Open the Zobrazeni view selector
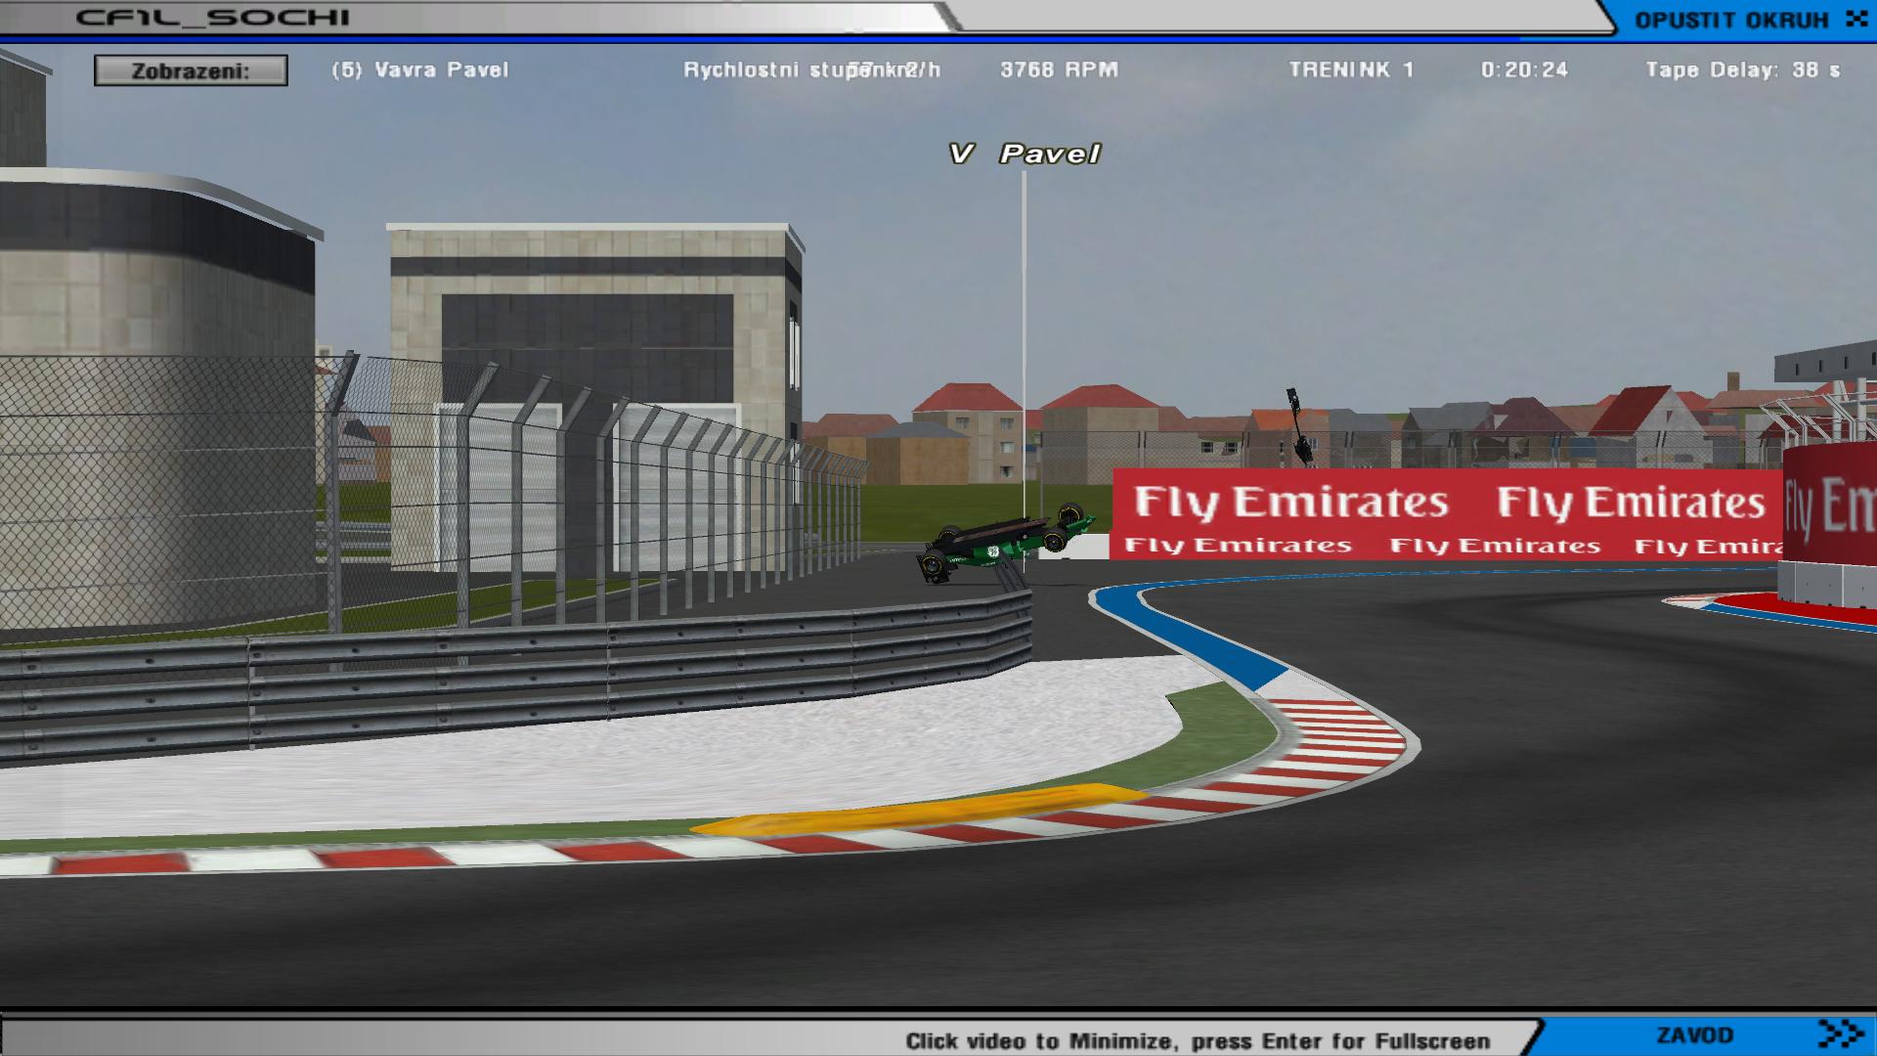This screenshot has height=1056, width=1877. click(x=191, y=70)
